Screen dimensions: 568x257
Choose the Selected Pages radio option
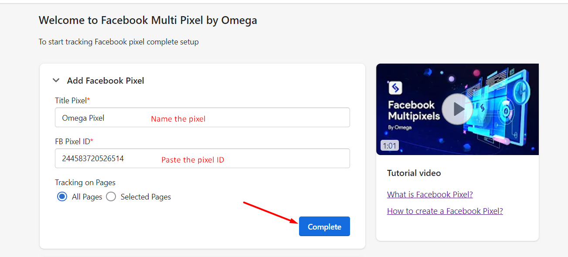pyautogui.click(x=111, y=197)
